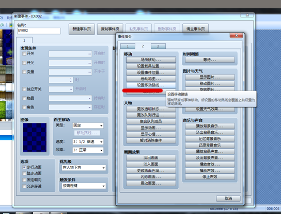Open the 播放声效... command
281x214 pixels.
tap(210, 170)
